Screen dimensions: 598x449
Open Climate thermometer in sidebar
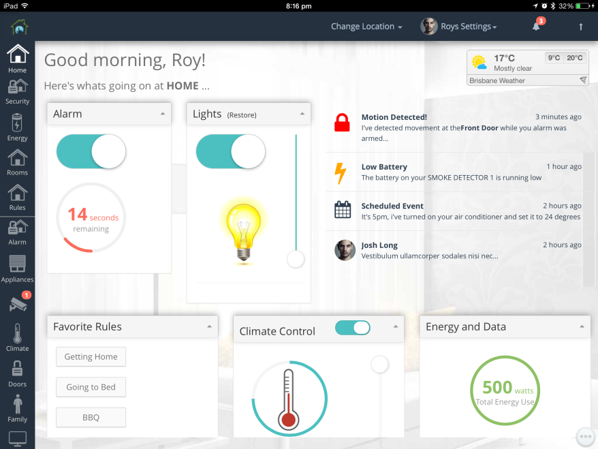18,338
